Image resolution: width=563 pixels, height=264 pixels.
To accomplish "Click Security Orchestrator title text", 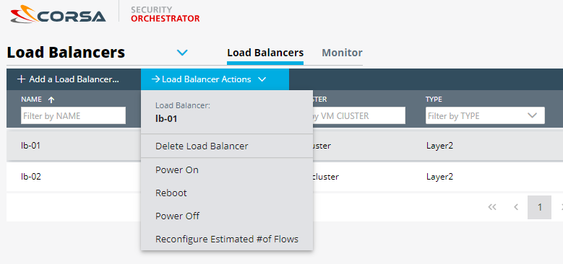I will (x=166, y=14).
